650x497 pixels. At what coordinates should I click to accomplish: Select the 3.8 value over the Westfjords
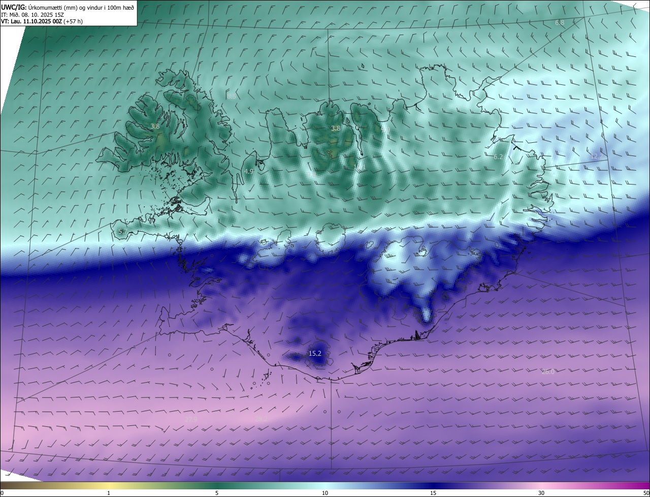click(155, 126)
